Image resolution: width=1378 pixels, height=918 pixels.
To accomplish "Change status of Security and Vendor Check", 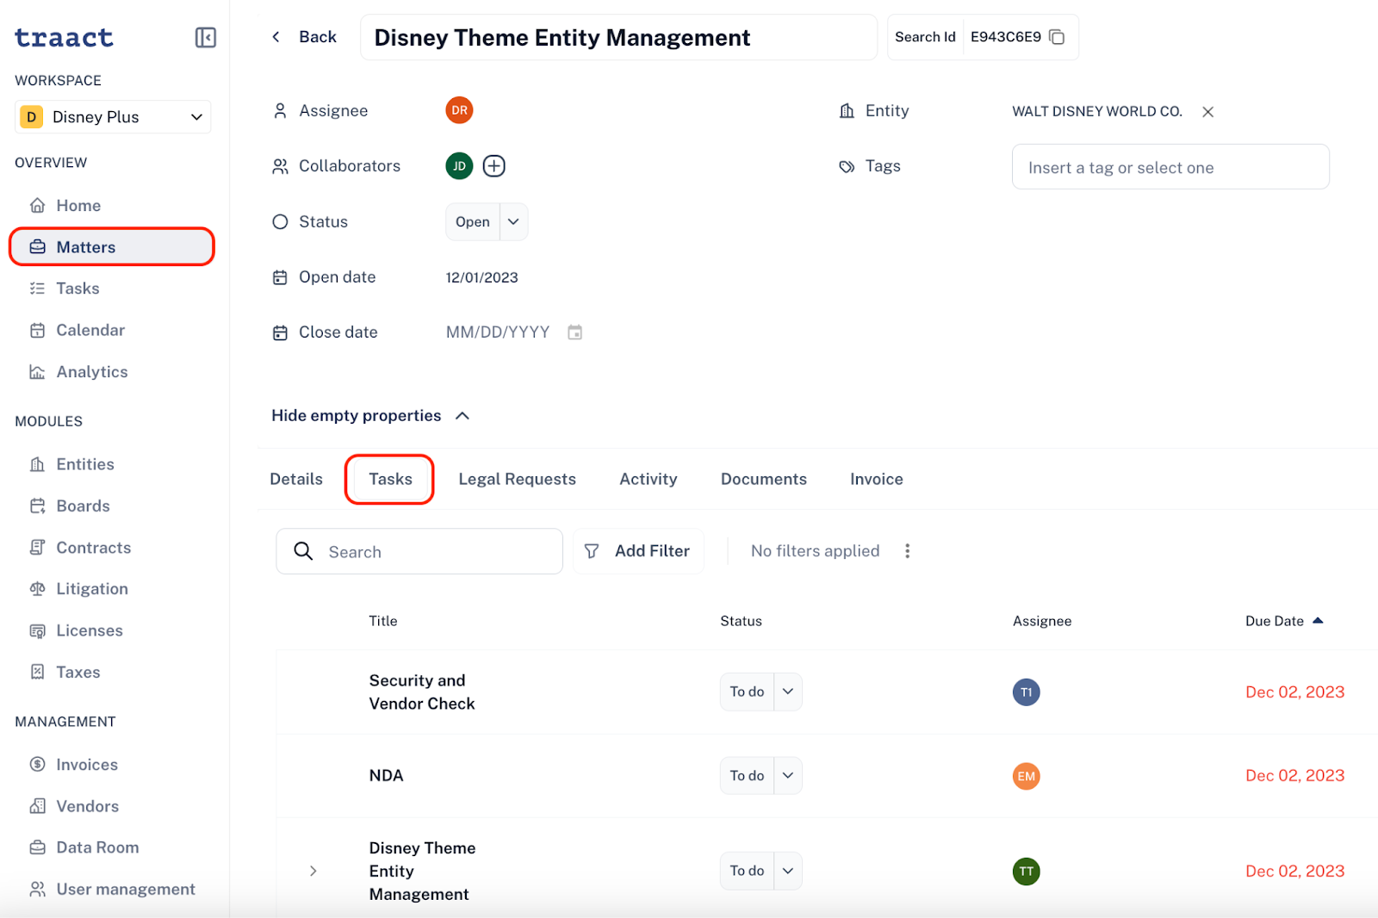I will click(x=788, y=692).
